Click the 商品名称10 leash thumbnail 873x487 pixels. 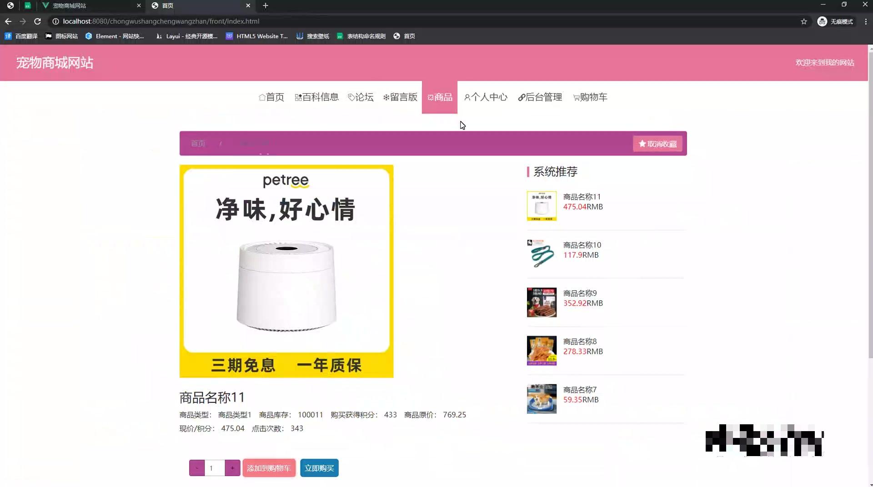tap(542, 254)
